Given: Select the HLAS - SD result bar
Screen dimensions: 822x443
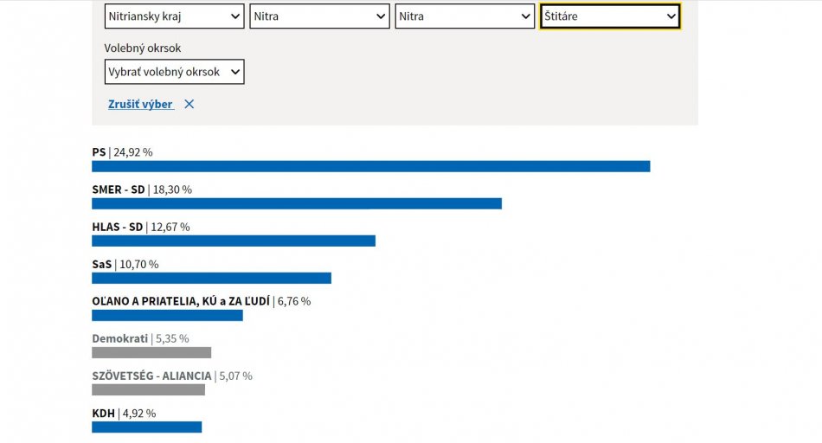Looking at the screenshot, I should coord(234,241).
